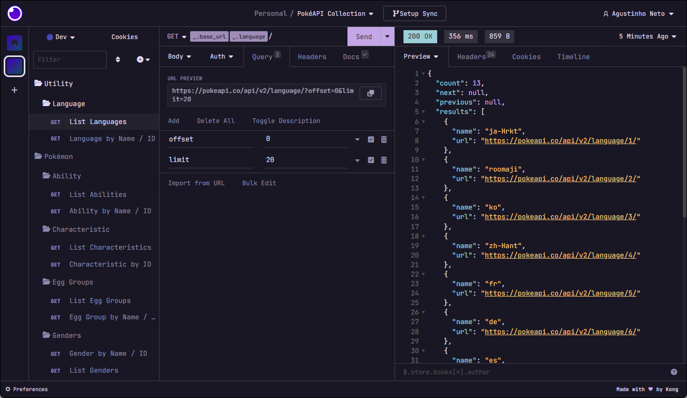This screenshot has height=398, width=687.
Task: Open the create new request plus menu
Action: point(143,60)
